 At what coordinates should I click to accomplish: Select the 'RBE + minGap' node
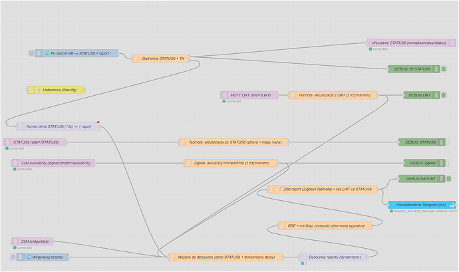click(323, 225)
